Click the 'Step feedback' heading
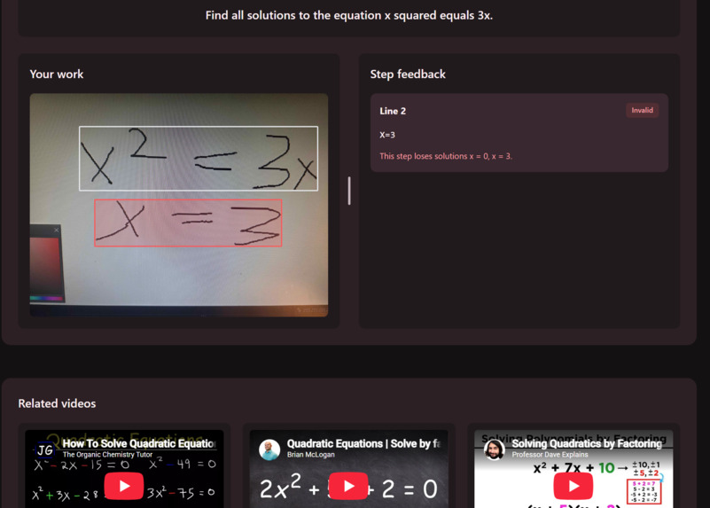The image size is (710, 508). click(408, 74)
